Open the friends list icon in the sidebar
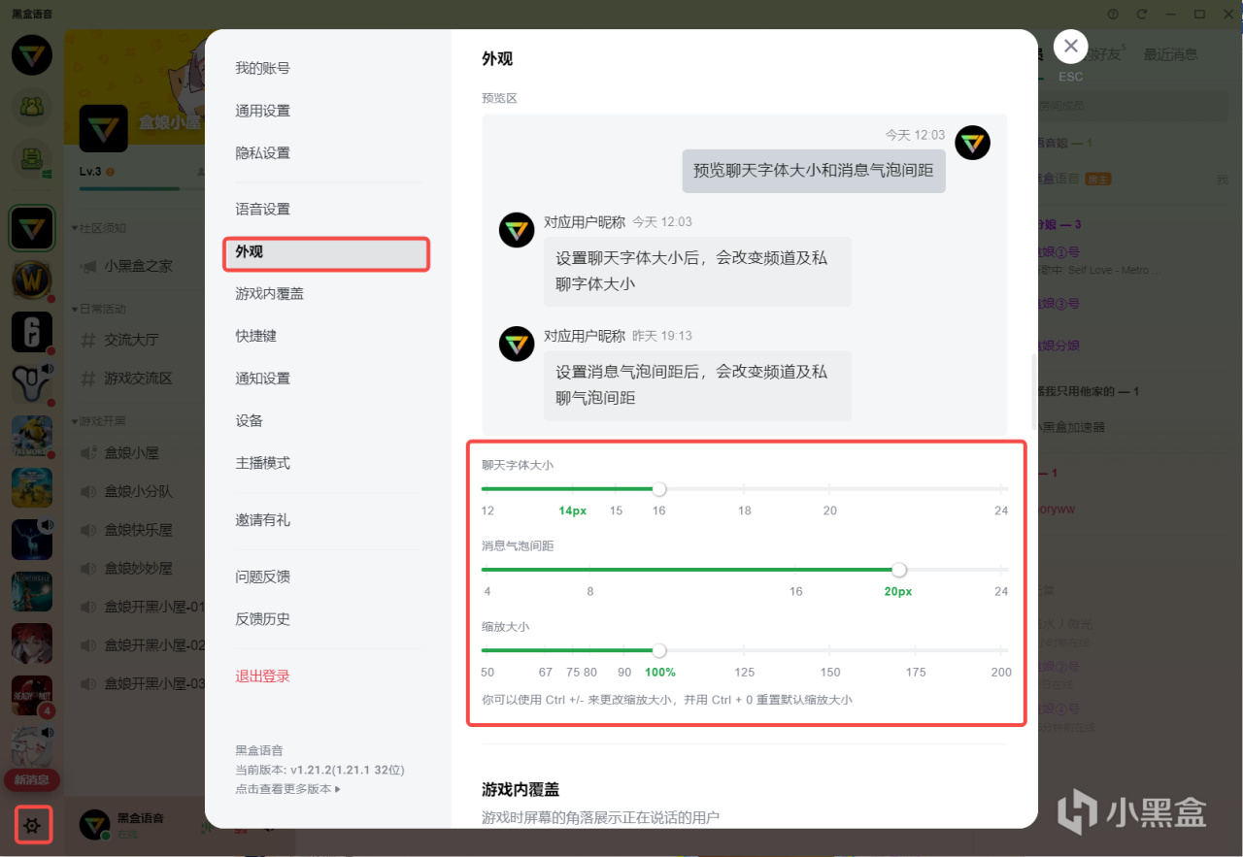Viewport: 1243px width, 857px height. 32,106
